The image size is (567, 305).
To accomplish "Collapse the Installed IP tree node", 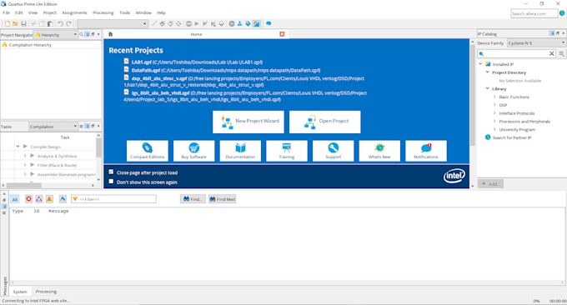I will [480, 64].
